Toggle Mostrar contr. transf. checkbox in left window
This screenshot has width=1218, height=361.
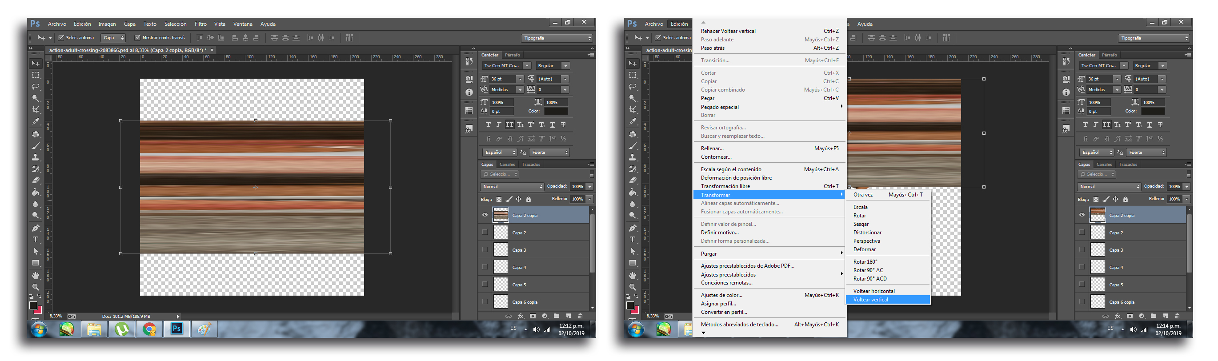(x=138, y=37)
